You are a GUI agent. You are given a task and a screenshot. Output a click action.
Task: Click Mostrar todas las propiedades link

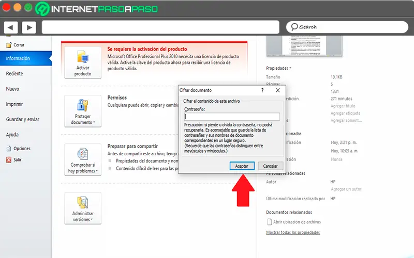point(293,233)
